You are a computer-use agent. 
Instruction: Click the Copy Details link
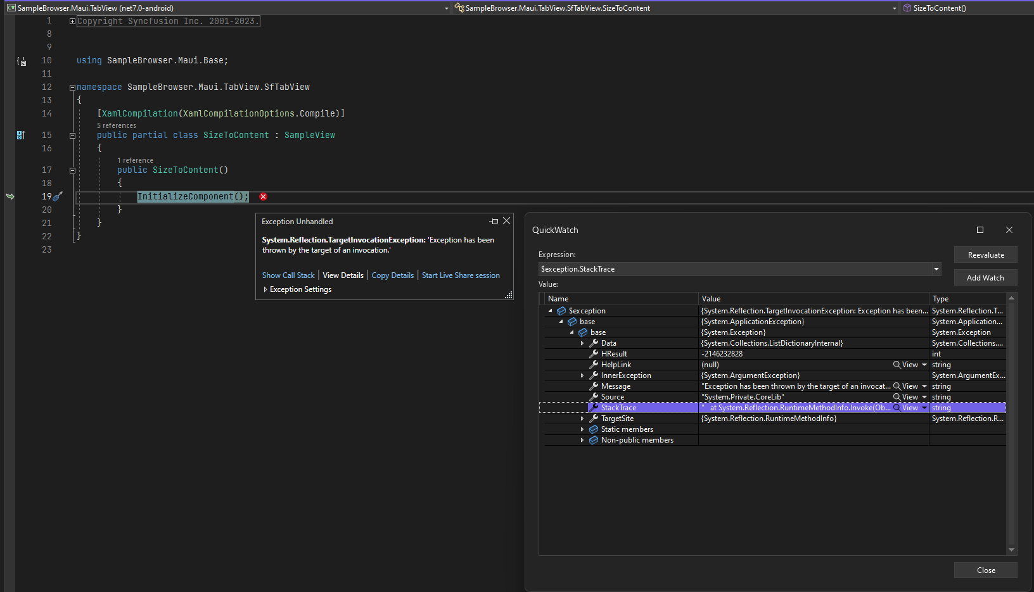tap(392, 275)
